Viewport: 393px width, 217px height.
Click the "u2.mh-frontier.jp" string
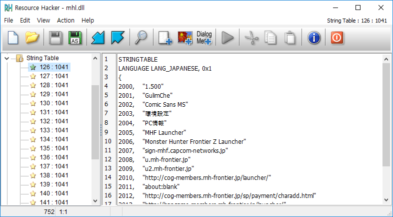168,168
